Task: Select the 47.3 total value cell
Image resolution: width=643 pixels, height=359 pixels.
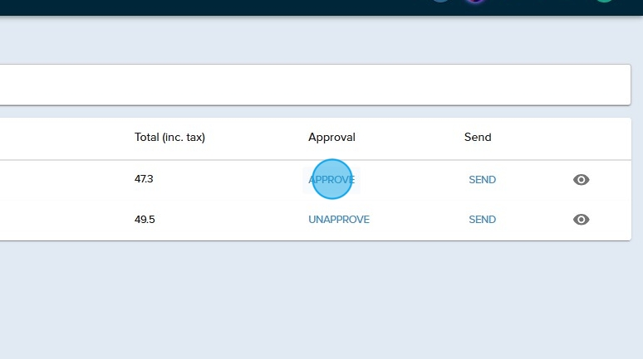Action: pos(144,179)
